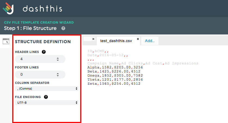Close the test_dashthis.csv tab
Viewport: 228px width, 123px height.
click(138, 39)
